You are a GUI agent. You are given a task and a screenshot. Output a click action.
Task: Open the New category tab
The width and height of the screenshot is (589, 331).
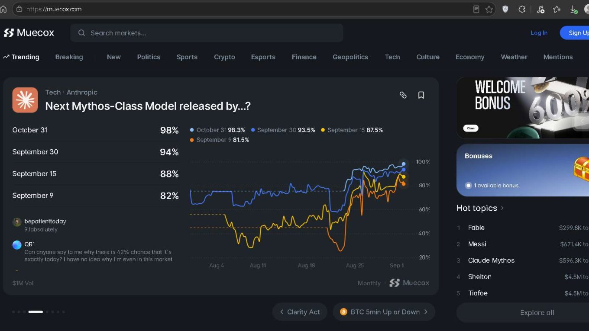coord(114,57)
